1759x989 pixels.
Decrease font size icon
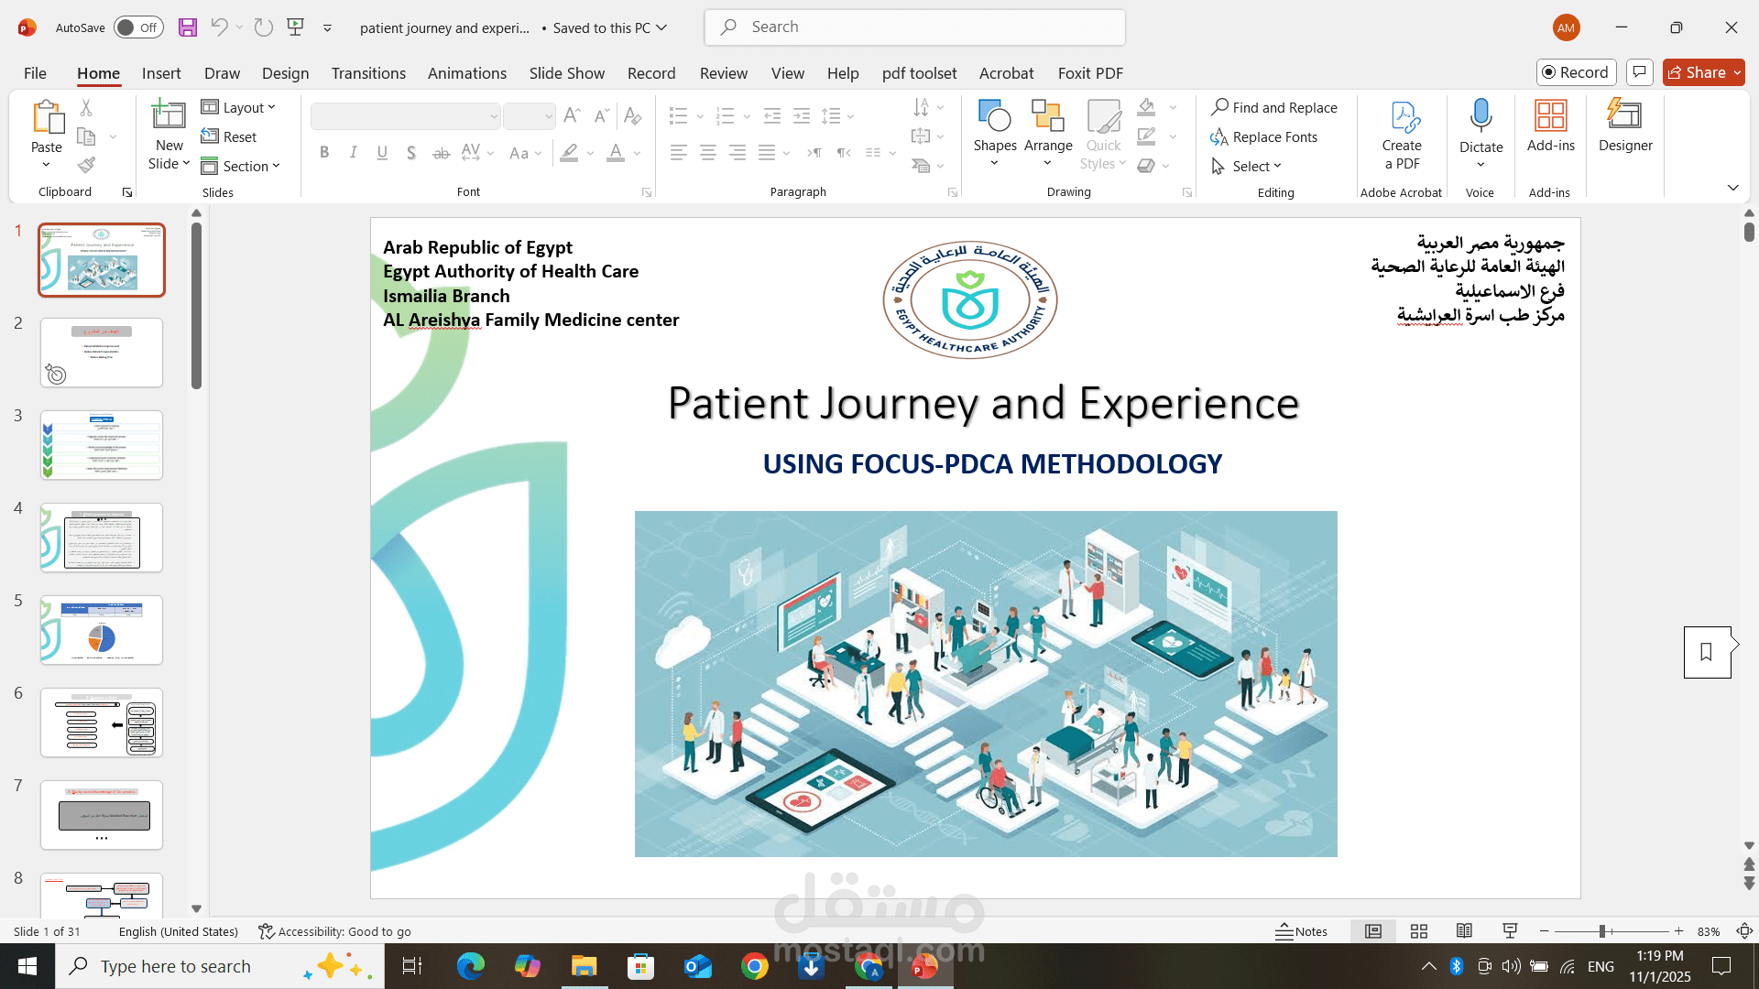pyautogui.click(x=601, y=116)
